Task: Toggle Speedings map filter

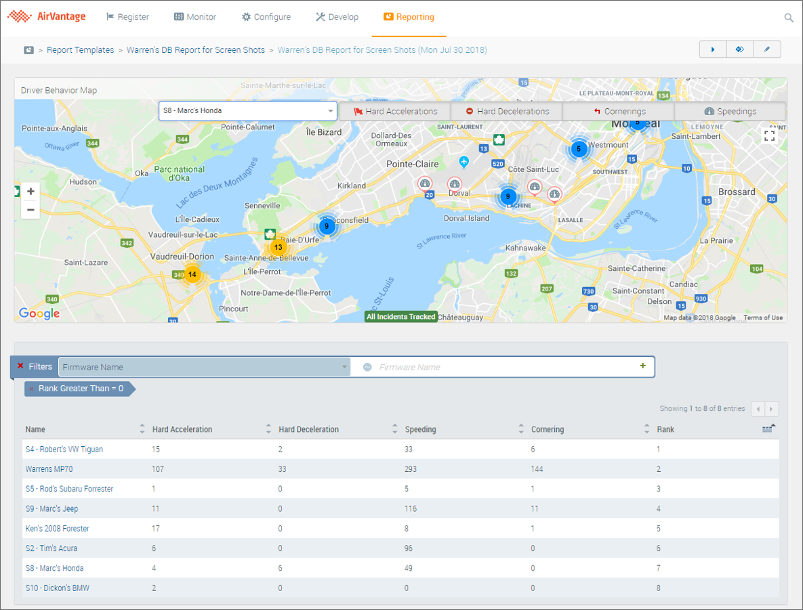Action: 730,111
